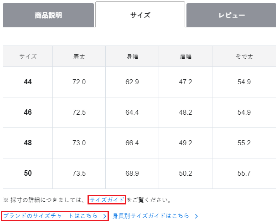Click the size 46 row label
279x224 pixels.
[28, 112]
